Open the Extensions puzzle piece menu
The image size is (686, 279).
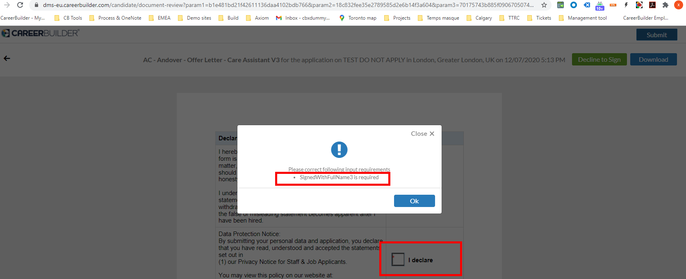pos(665,5)
